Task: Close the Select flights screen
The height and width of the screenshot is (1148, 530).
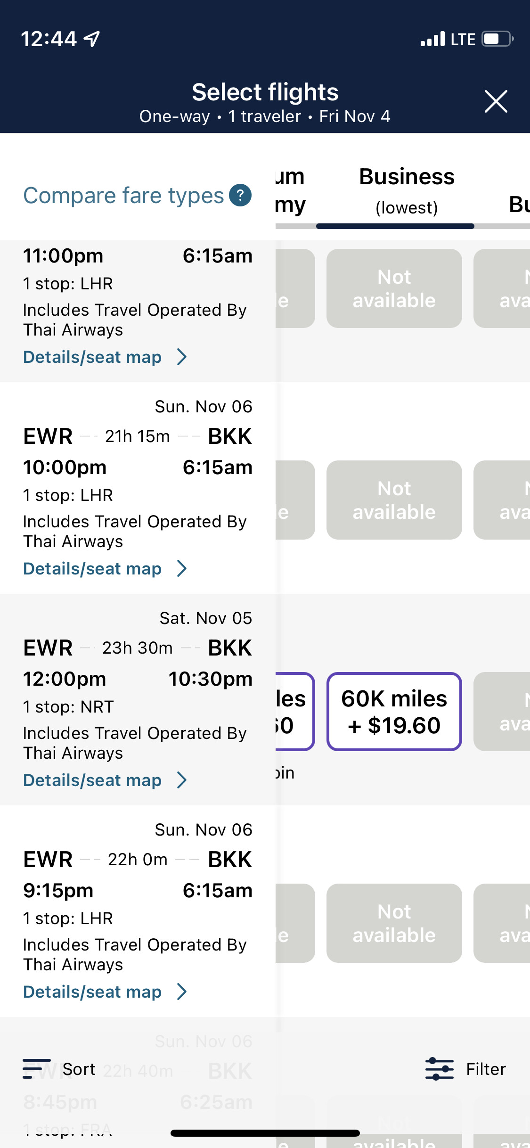Action: [x=496, y=101]
